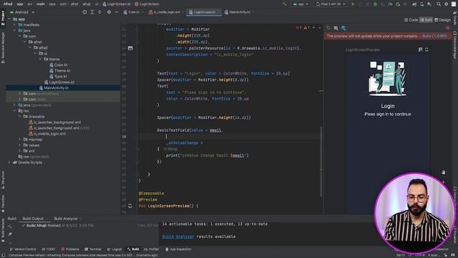Open IDE settings gear in top toolbar

[x=446, y=4]
